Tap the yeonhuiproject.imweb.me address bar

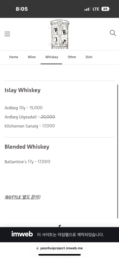tap(59, 248)
